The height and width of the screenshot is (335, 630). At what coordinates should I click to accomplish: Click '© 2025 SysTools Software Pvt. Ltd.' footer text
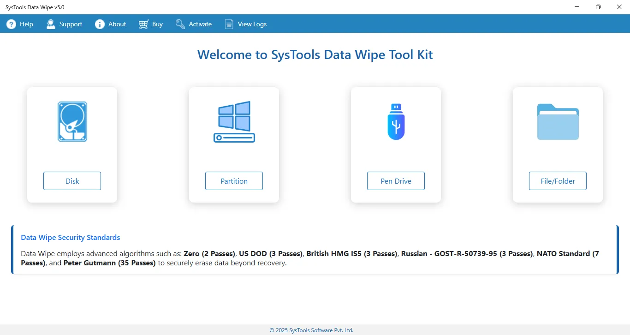[x=311, y=330]
